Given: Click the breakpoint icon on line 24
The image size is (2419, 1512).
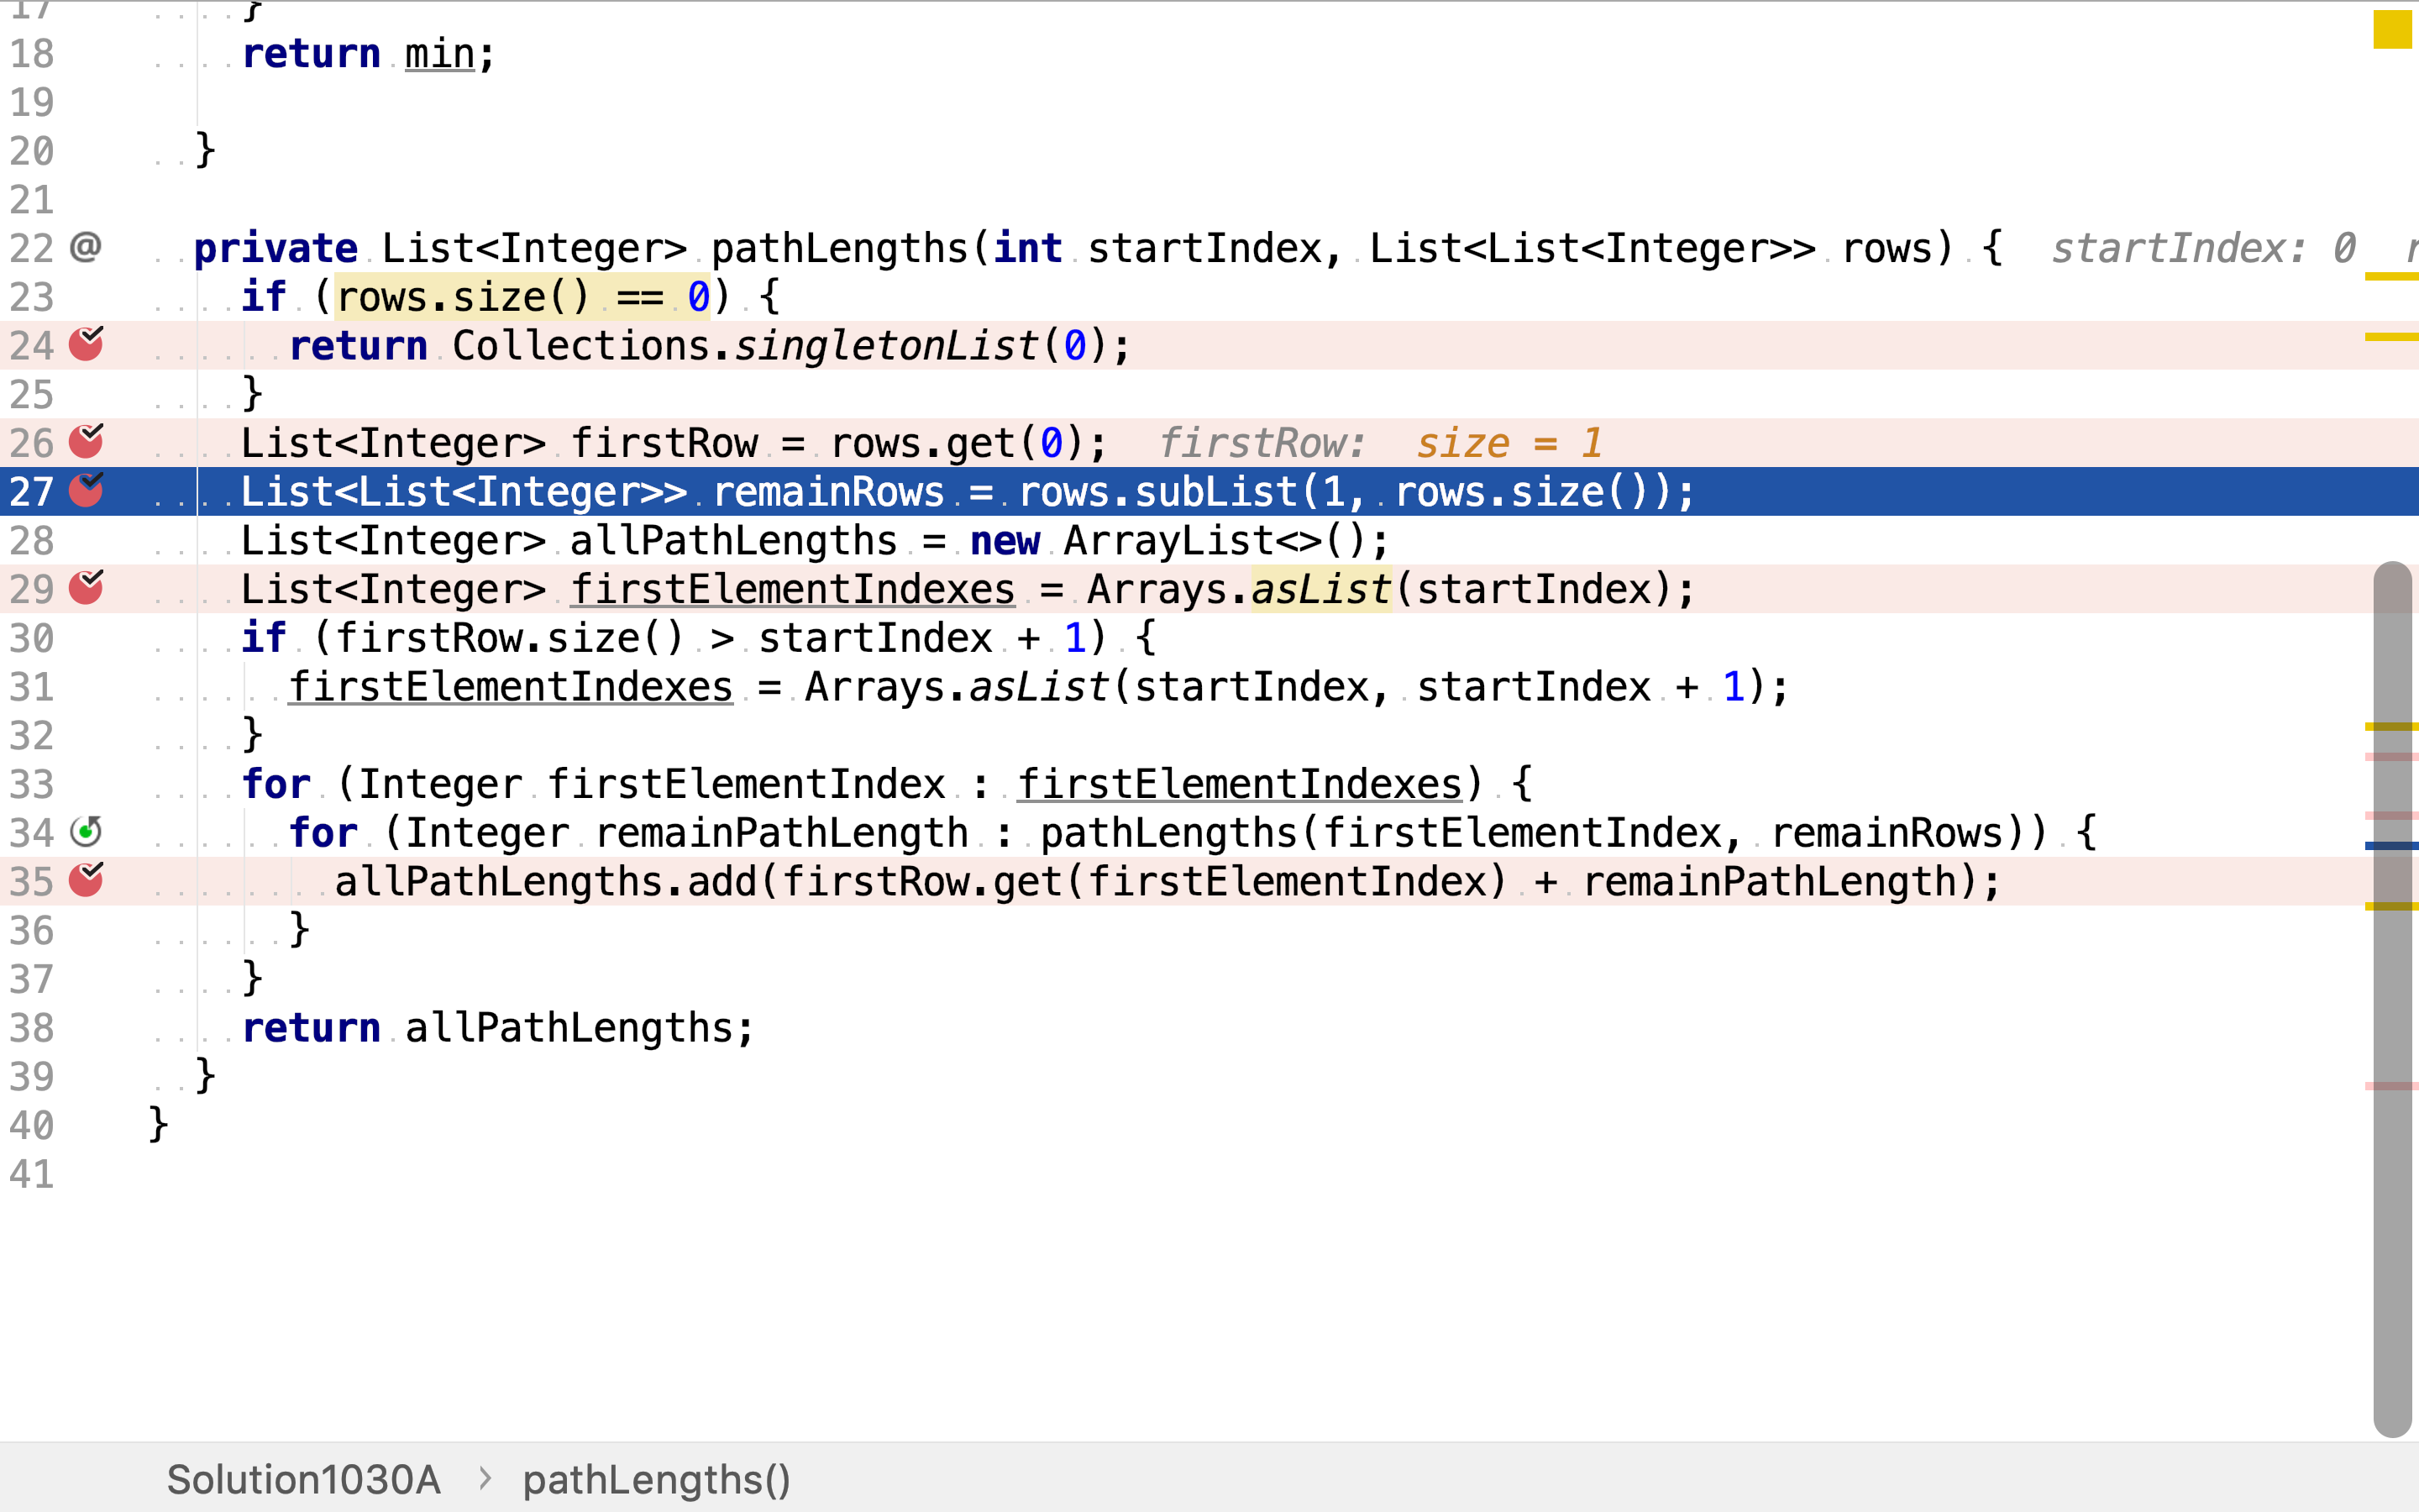Looking at the screenshot, I should [86, 345].
